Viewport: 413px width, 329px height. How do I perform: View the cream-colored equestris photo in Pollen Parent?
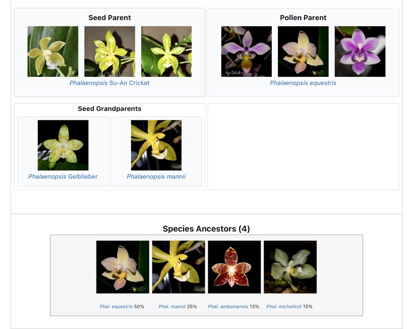point(303,52)
